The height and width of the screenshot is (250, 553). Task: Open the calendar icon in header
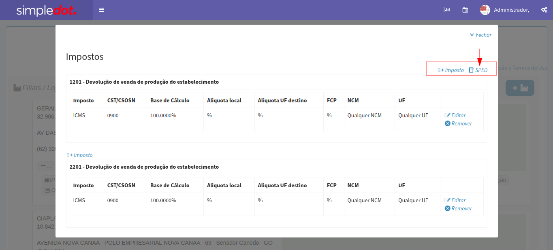click(x=465, y=10)
